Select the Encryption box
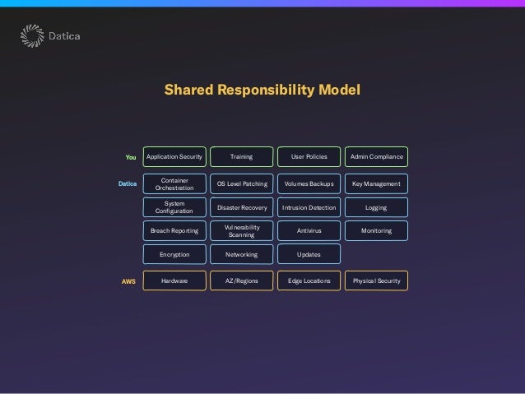 174,254
